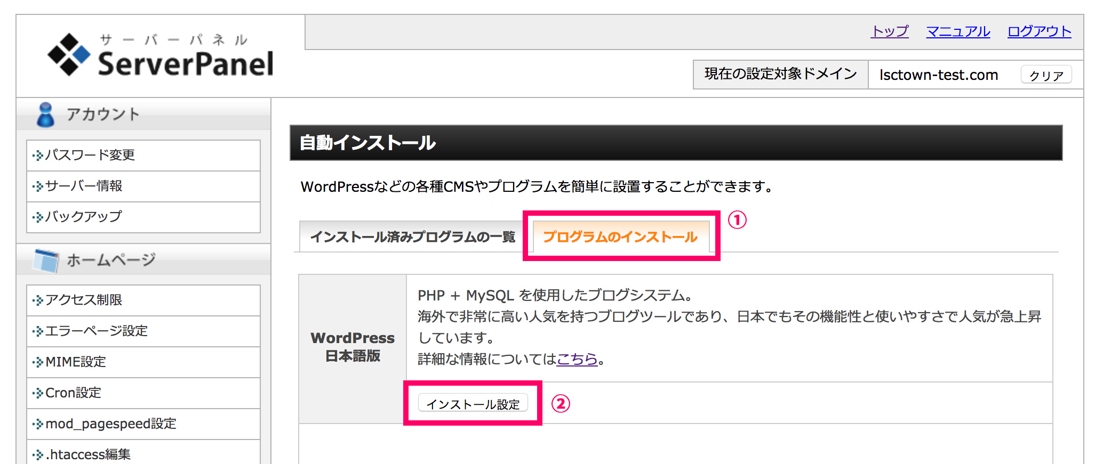The height and width of the screenshot is (464, 1103).
Task: Open the こちら details link
Action: click(x=577, y=359)
